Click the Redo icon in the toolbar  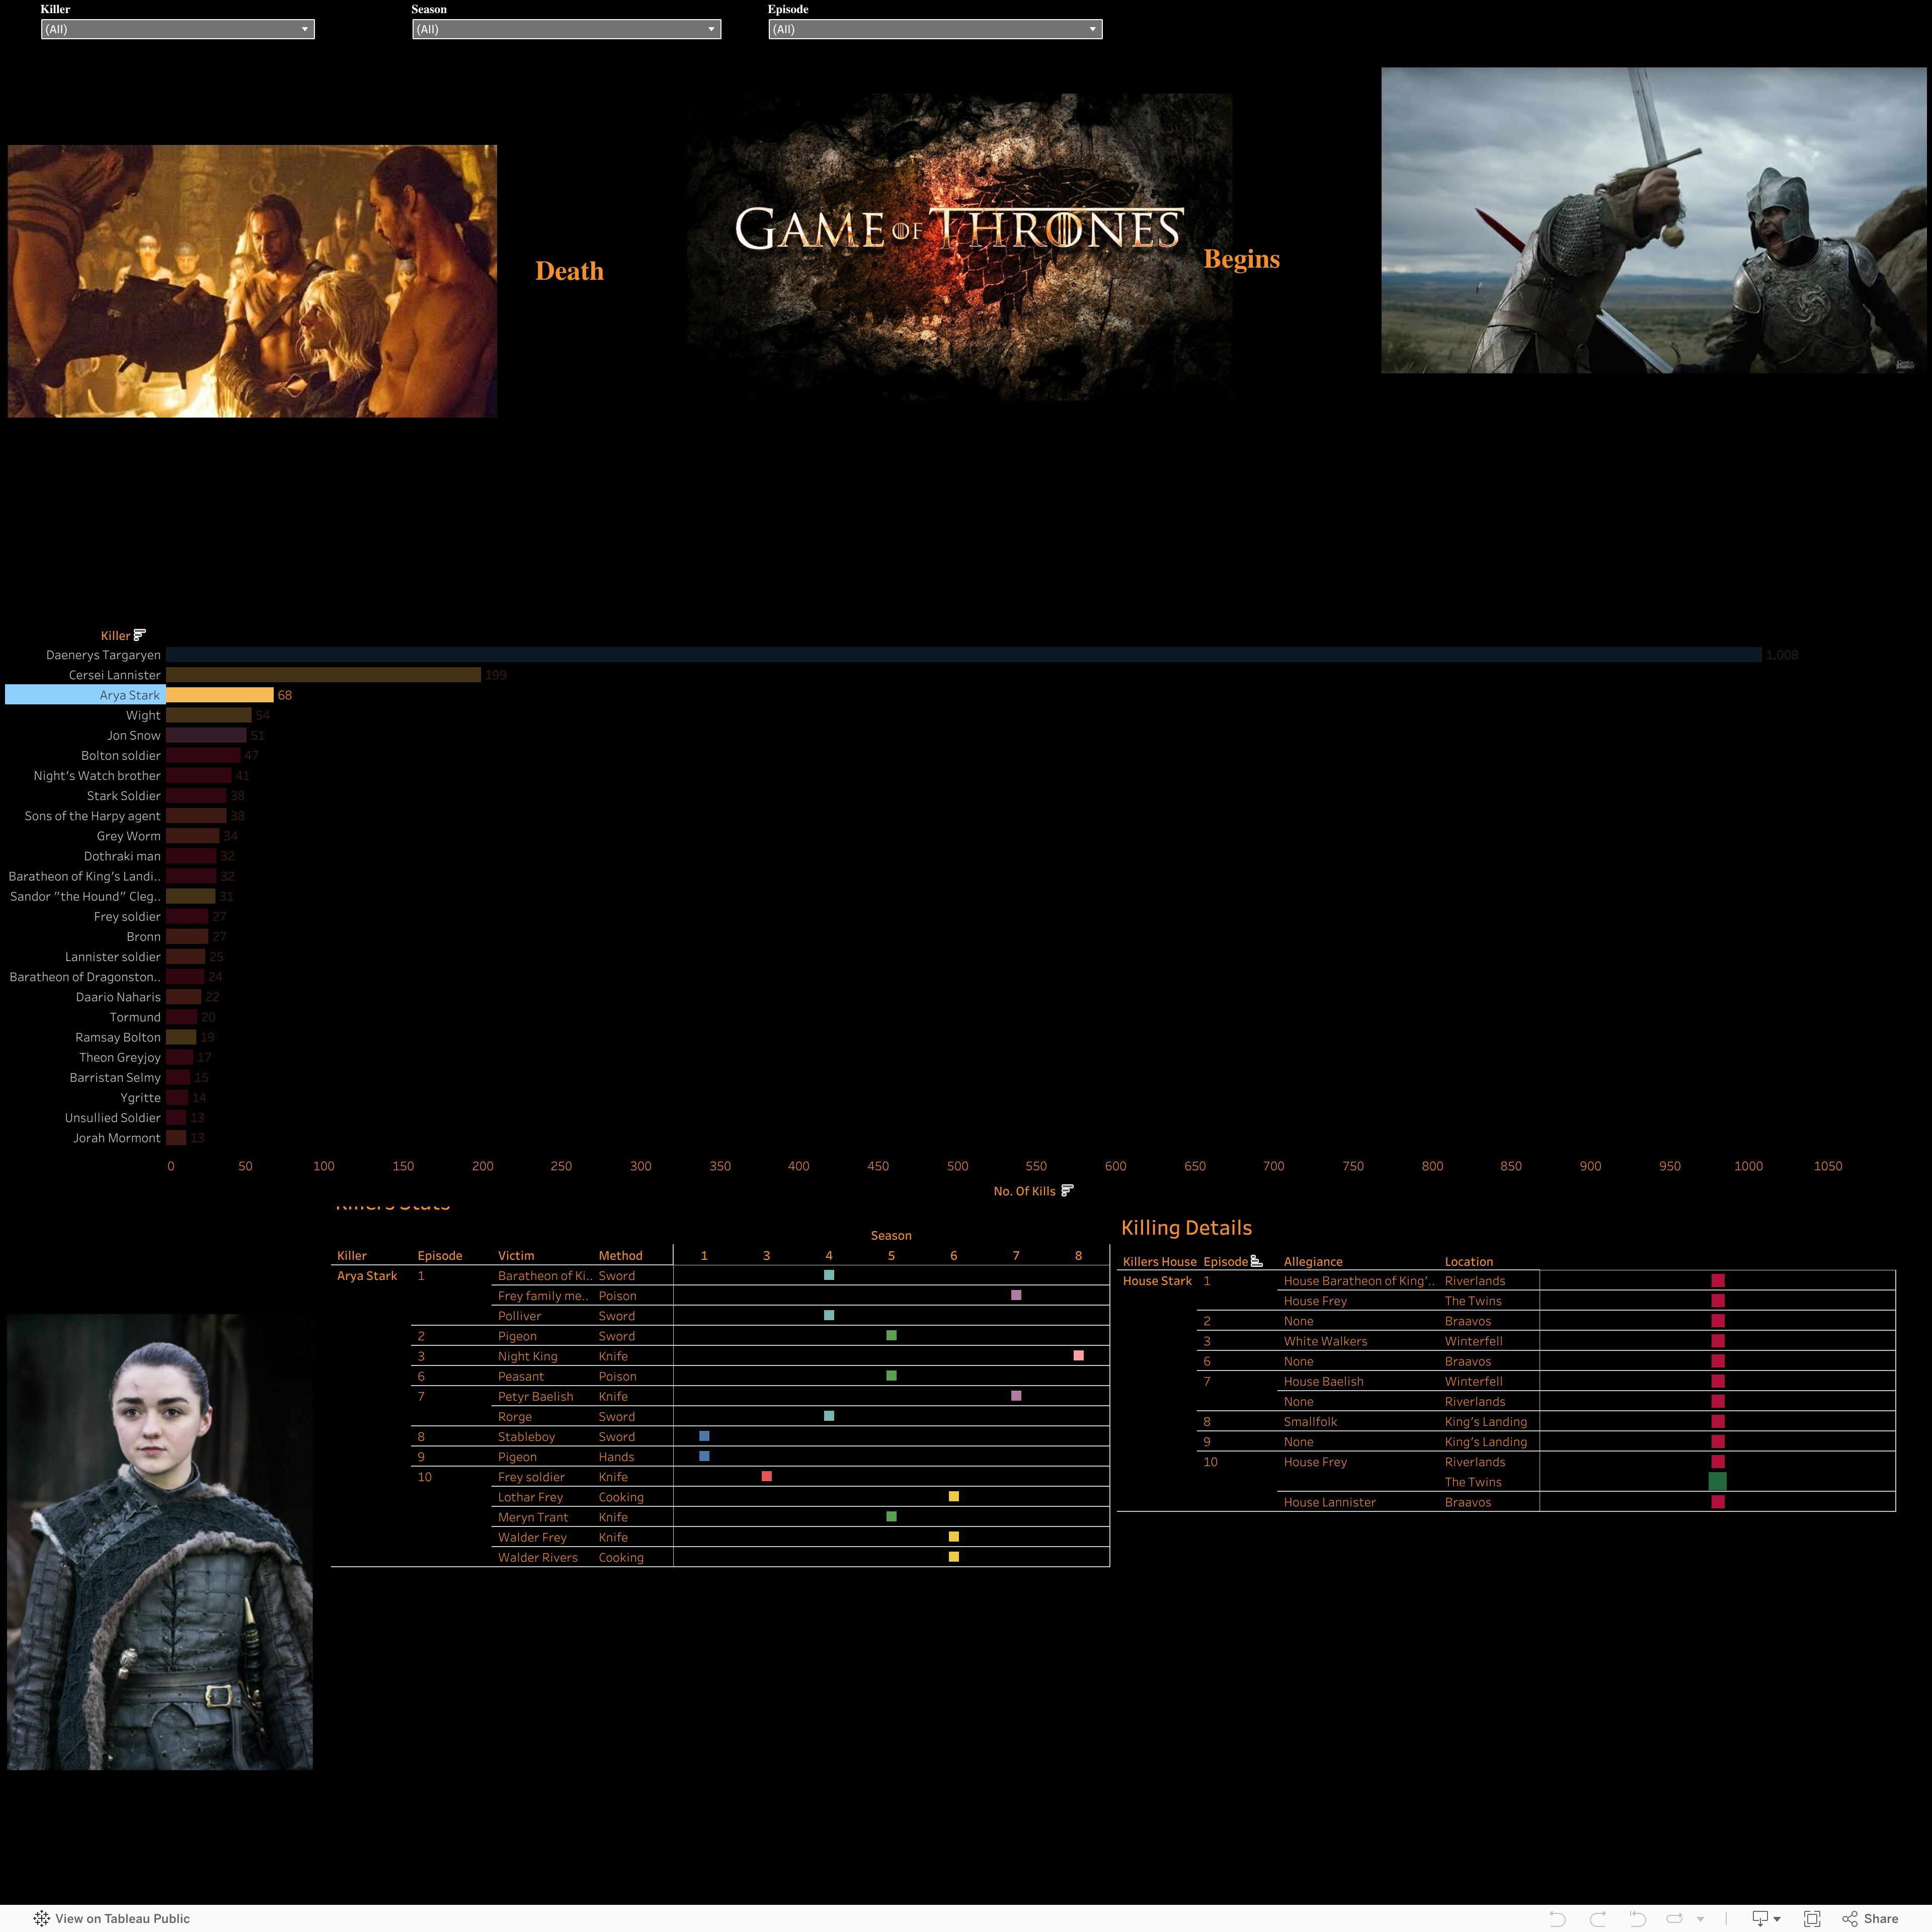point(1598,1918)
